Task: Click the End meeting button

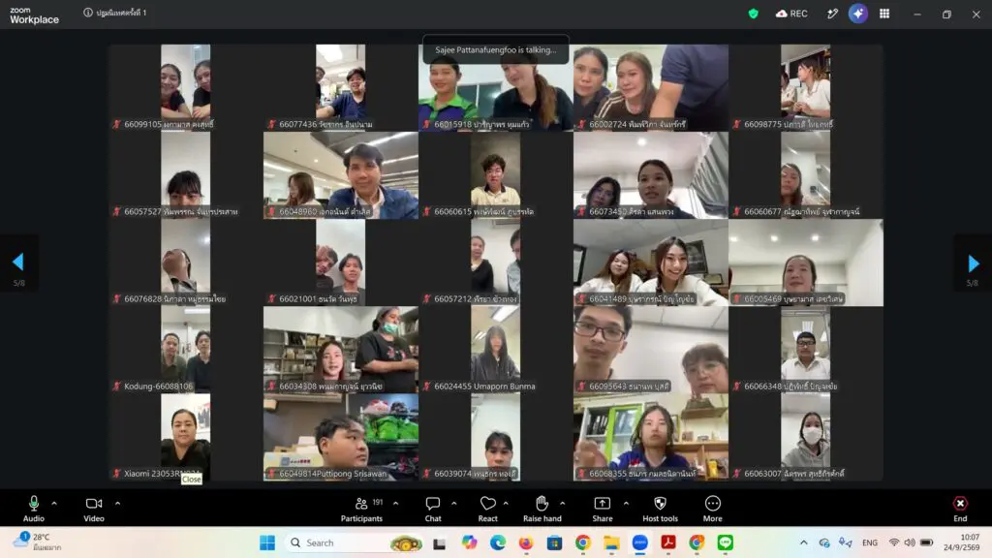Action: [960, 509]
